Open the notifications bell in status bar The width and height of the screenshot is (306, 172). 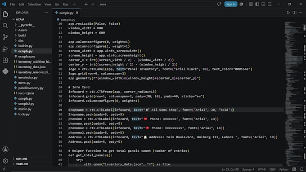pos(302,169)
